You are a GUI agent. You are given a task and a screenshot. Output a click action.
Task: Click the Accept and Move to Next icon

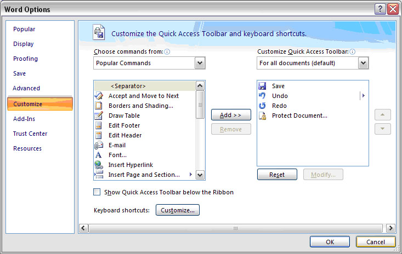point(99,96)
